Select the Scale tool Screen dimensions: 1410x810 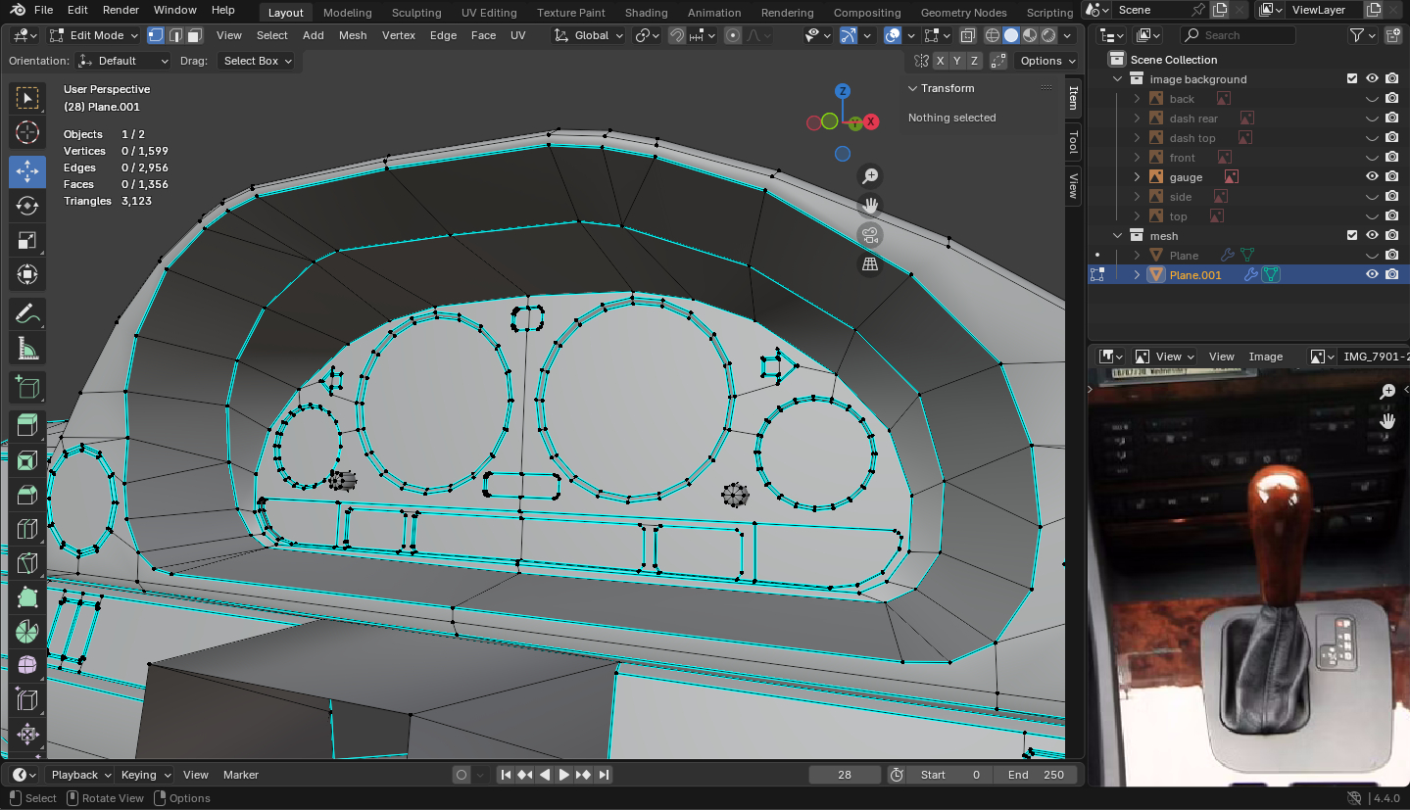pyautogui.click(x=27, y=240)
